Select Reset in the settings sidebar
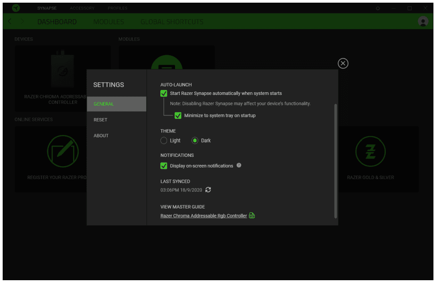 tap(101, 119)
